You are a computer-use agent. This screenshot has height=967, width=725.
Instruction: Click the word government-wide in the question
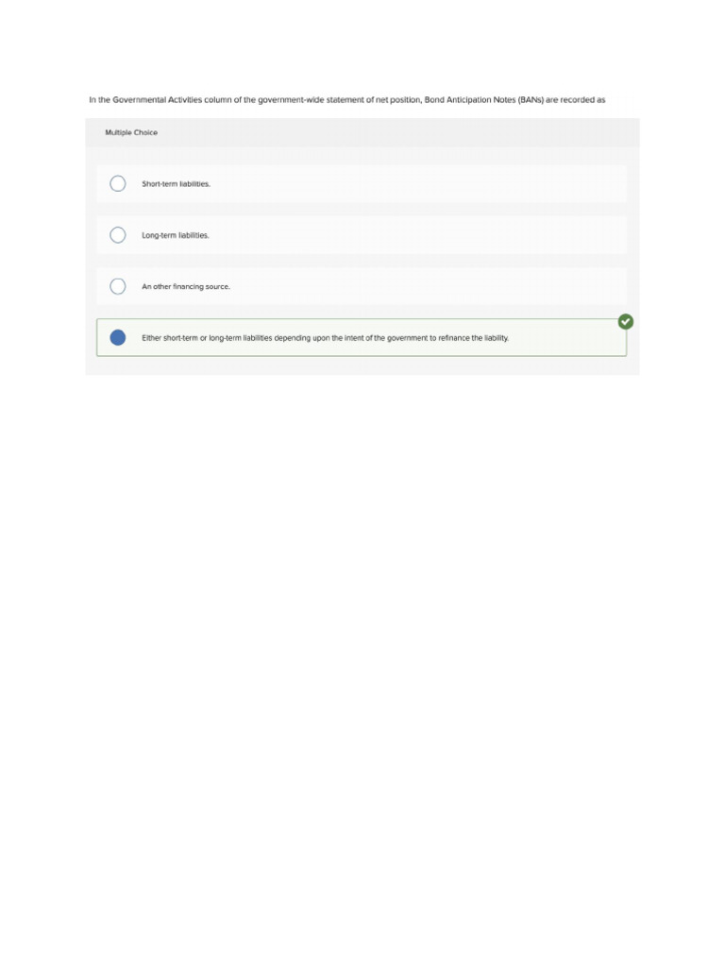tap(291, 100)
